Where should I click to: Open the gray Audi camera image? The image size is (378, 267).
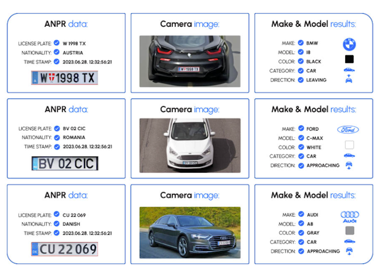point(190,233)
